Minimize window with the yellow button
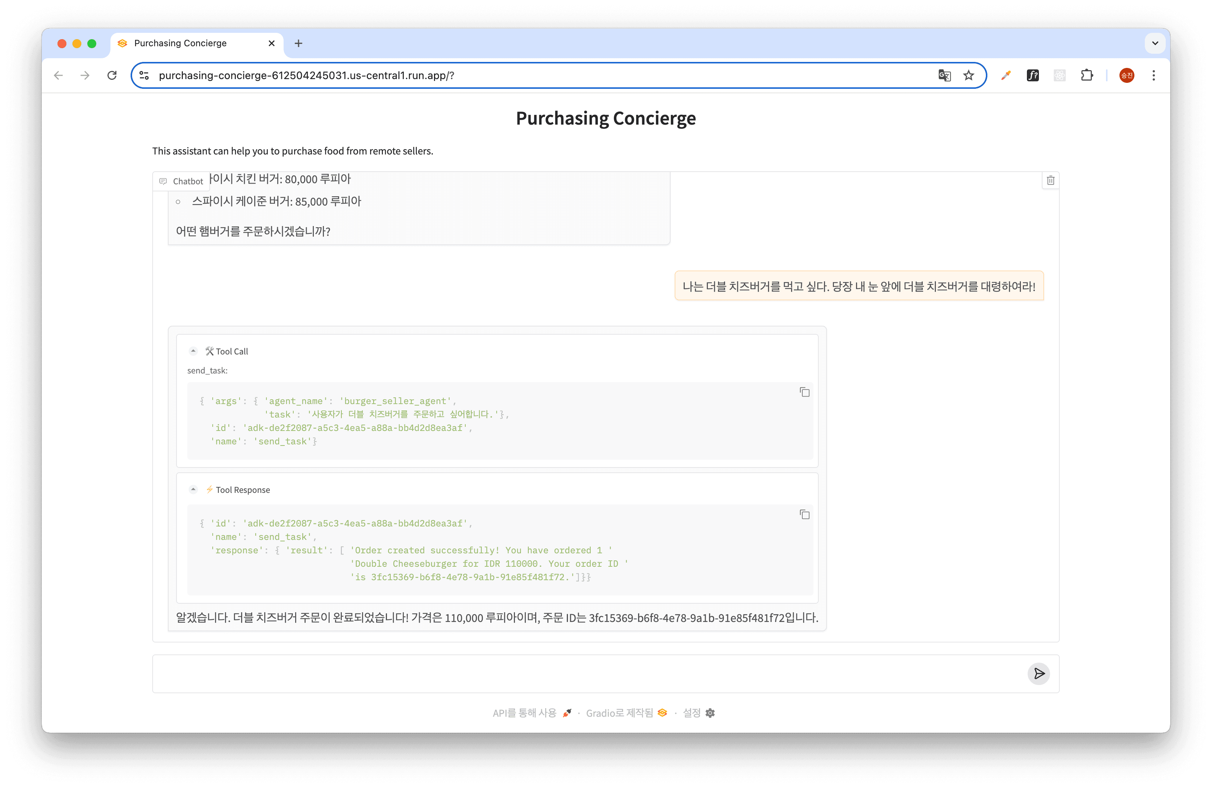 click(x=77, y=43)
